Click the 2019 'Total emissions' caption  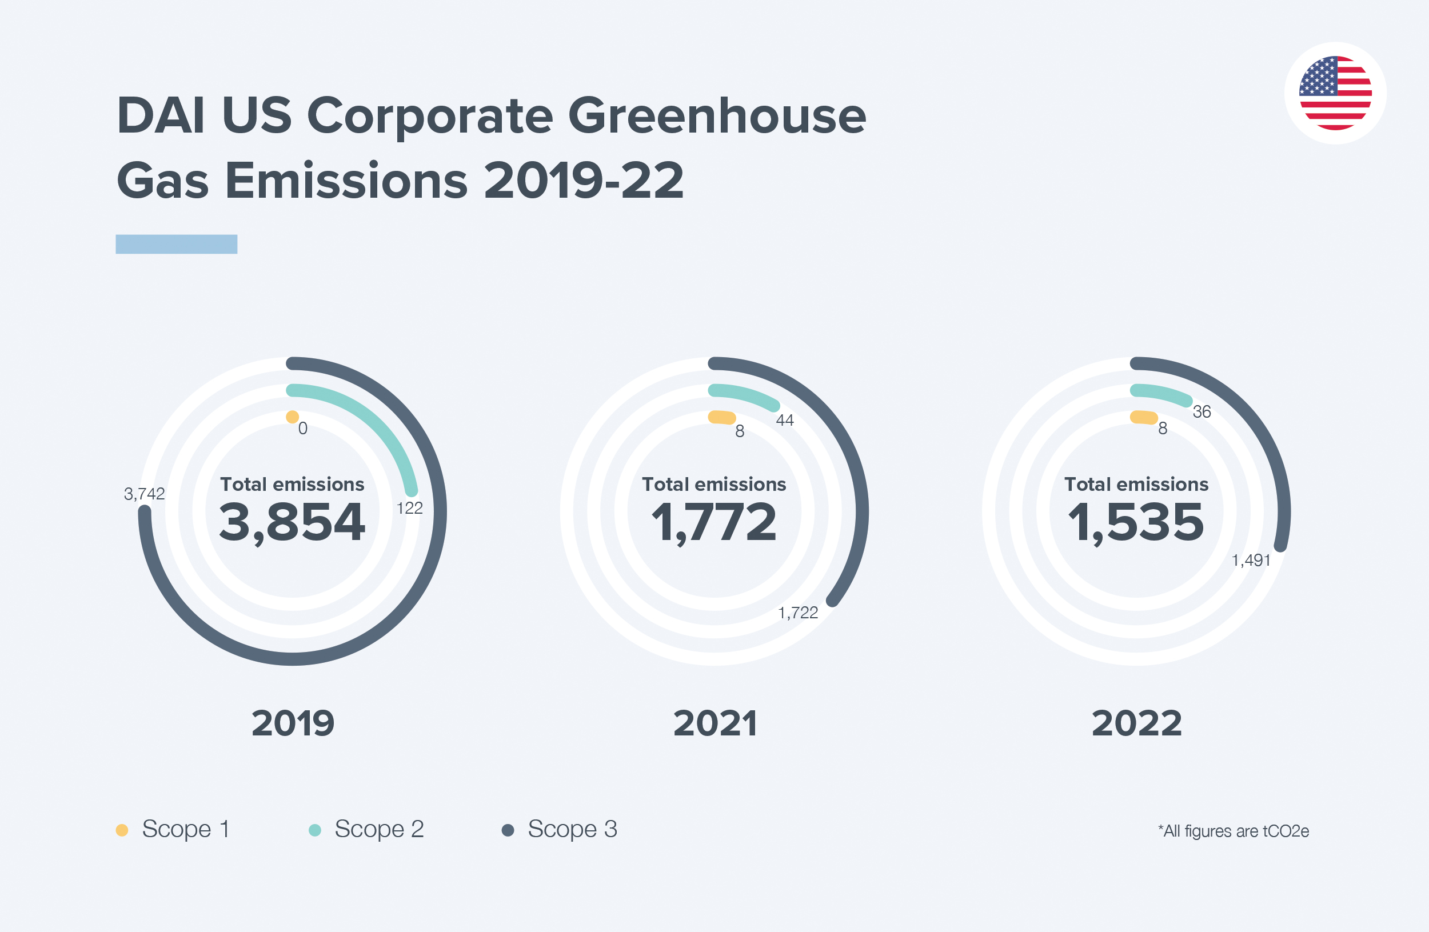coord(292,485)
